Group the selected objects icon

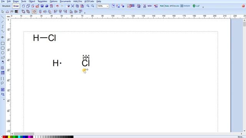pyautogui.click(x=23, y=11)
